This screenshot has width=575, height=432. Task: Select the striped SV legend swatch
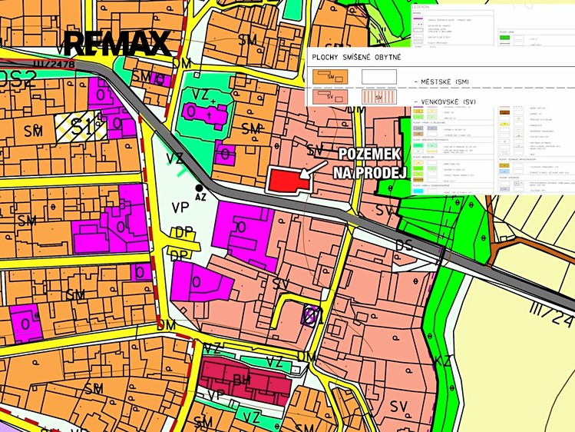click(x=379, y=98)
